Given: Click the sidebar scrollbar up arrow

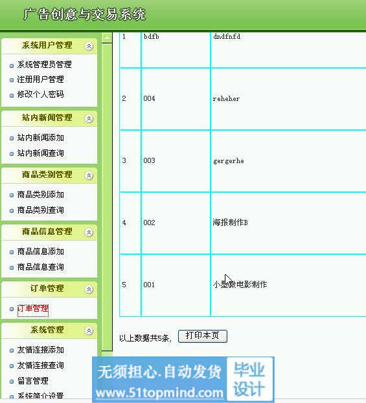Looking at the screenshot, I should coord(107,38).
